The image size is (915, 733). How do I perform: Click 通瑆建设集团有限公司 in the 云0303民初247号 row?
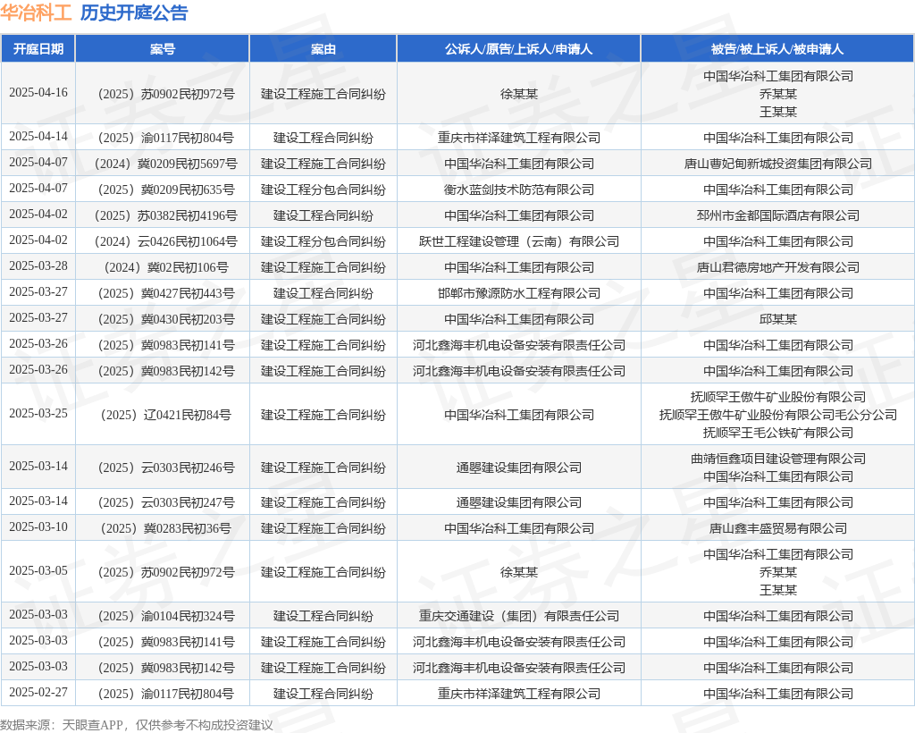pyautogui.click(x=519, y=502)
